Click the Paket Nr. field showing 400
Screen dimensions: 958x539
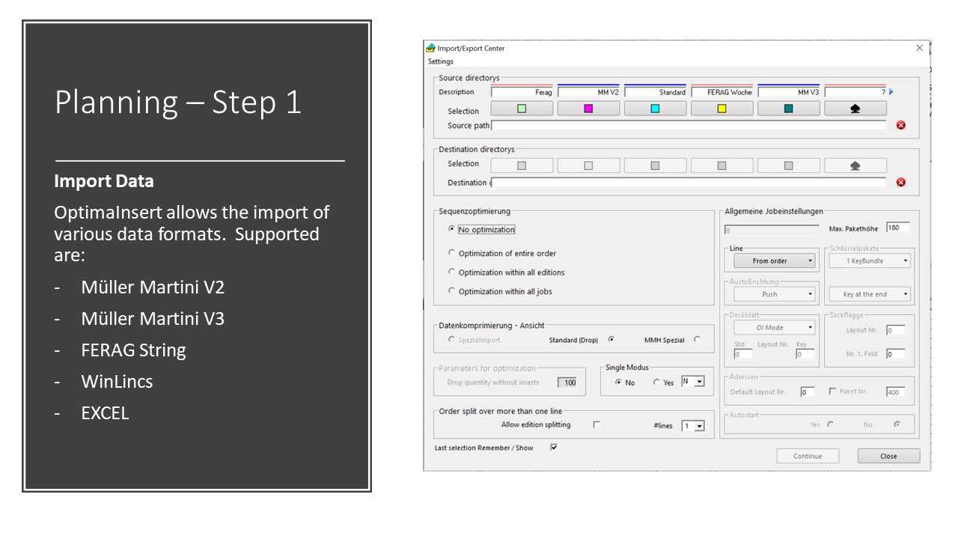(895, 392)
